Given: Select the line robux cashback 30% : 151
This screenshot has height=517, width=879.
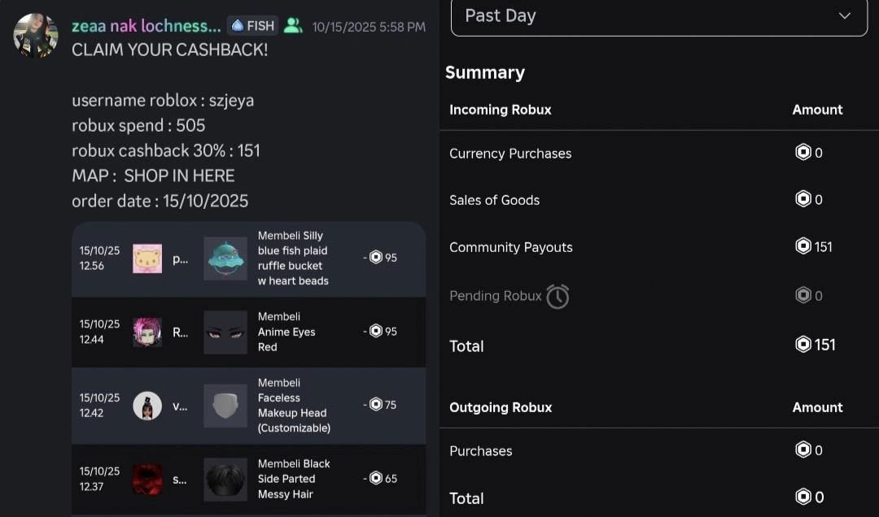Looking at the screenshot, I should click(166, 150).
